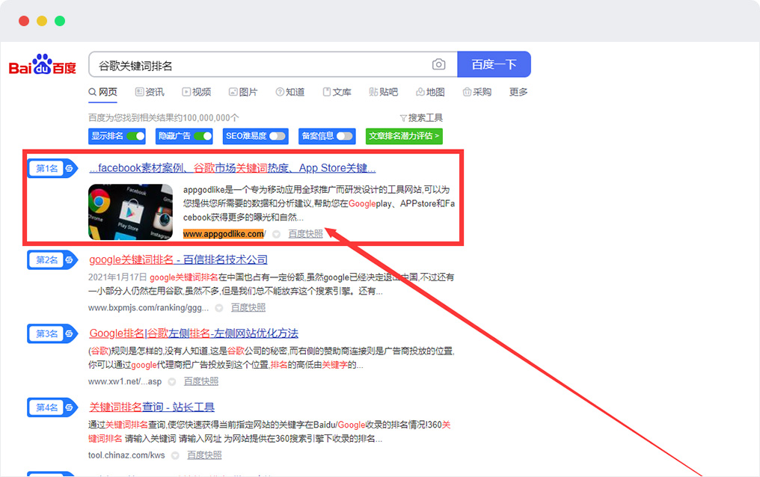The height and width of the screenshot is (477, 760).
Task: Enable the 备案信息 switch
Action: pos(345,136)
